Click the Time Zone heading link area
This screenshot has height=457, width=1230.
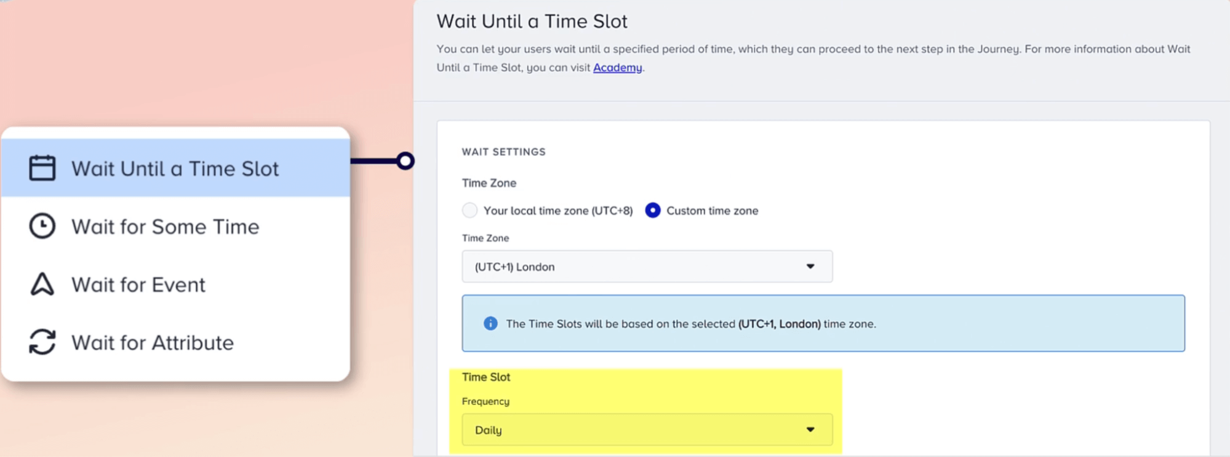(489, 182)
